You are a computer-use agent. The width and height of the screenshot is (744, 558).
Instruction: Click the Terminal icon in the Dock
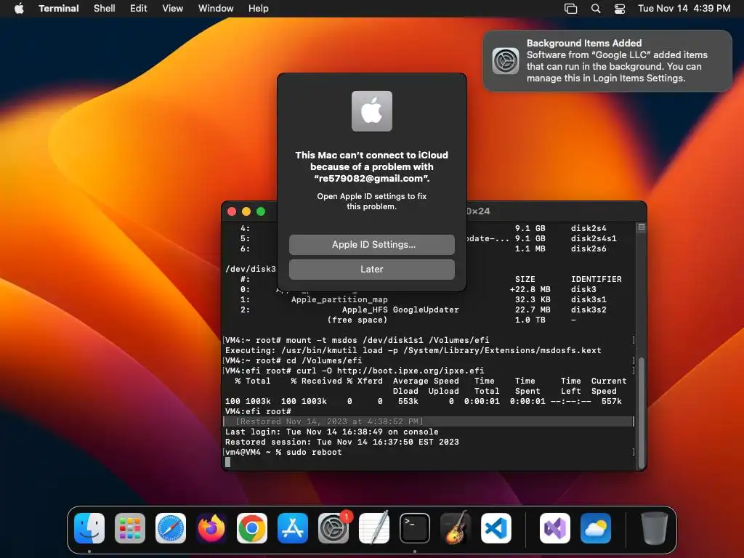click(x=415, y=528)
